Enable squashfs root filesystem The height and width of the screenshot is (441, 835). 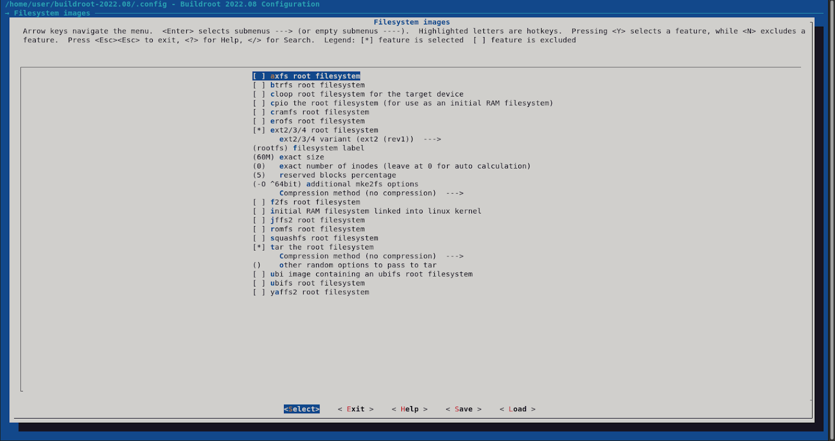coord(259,239)
